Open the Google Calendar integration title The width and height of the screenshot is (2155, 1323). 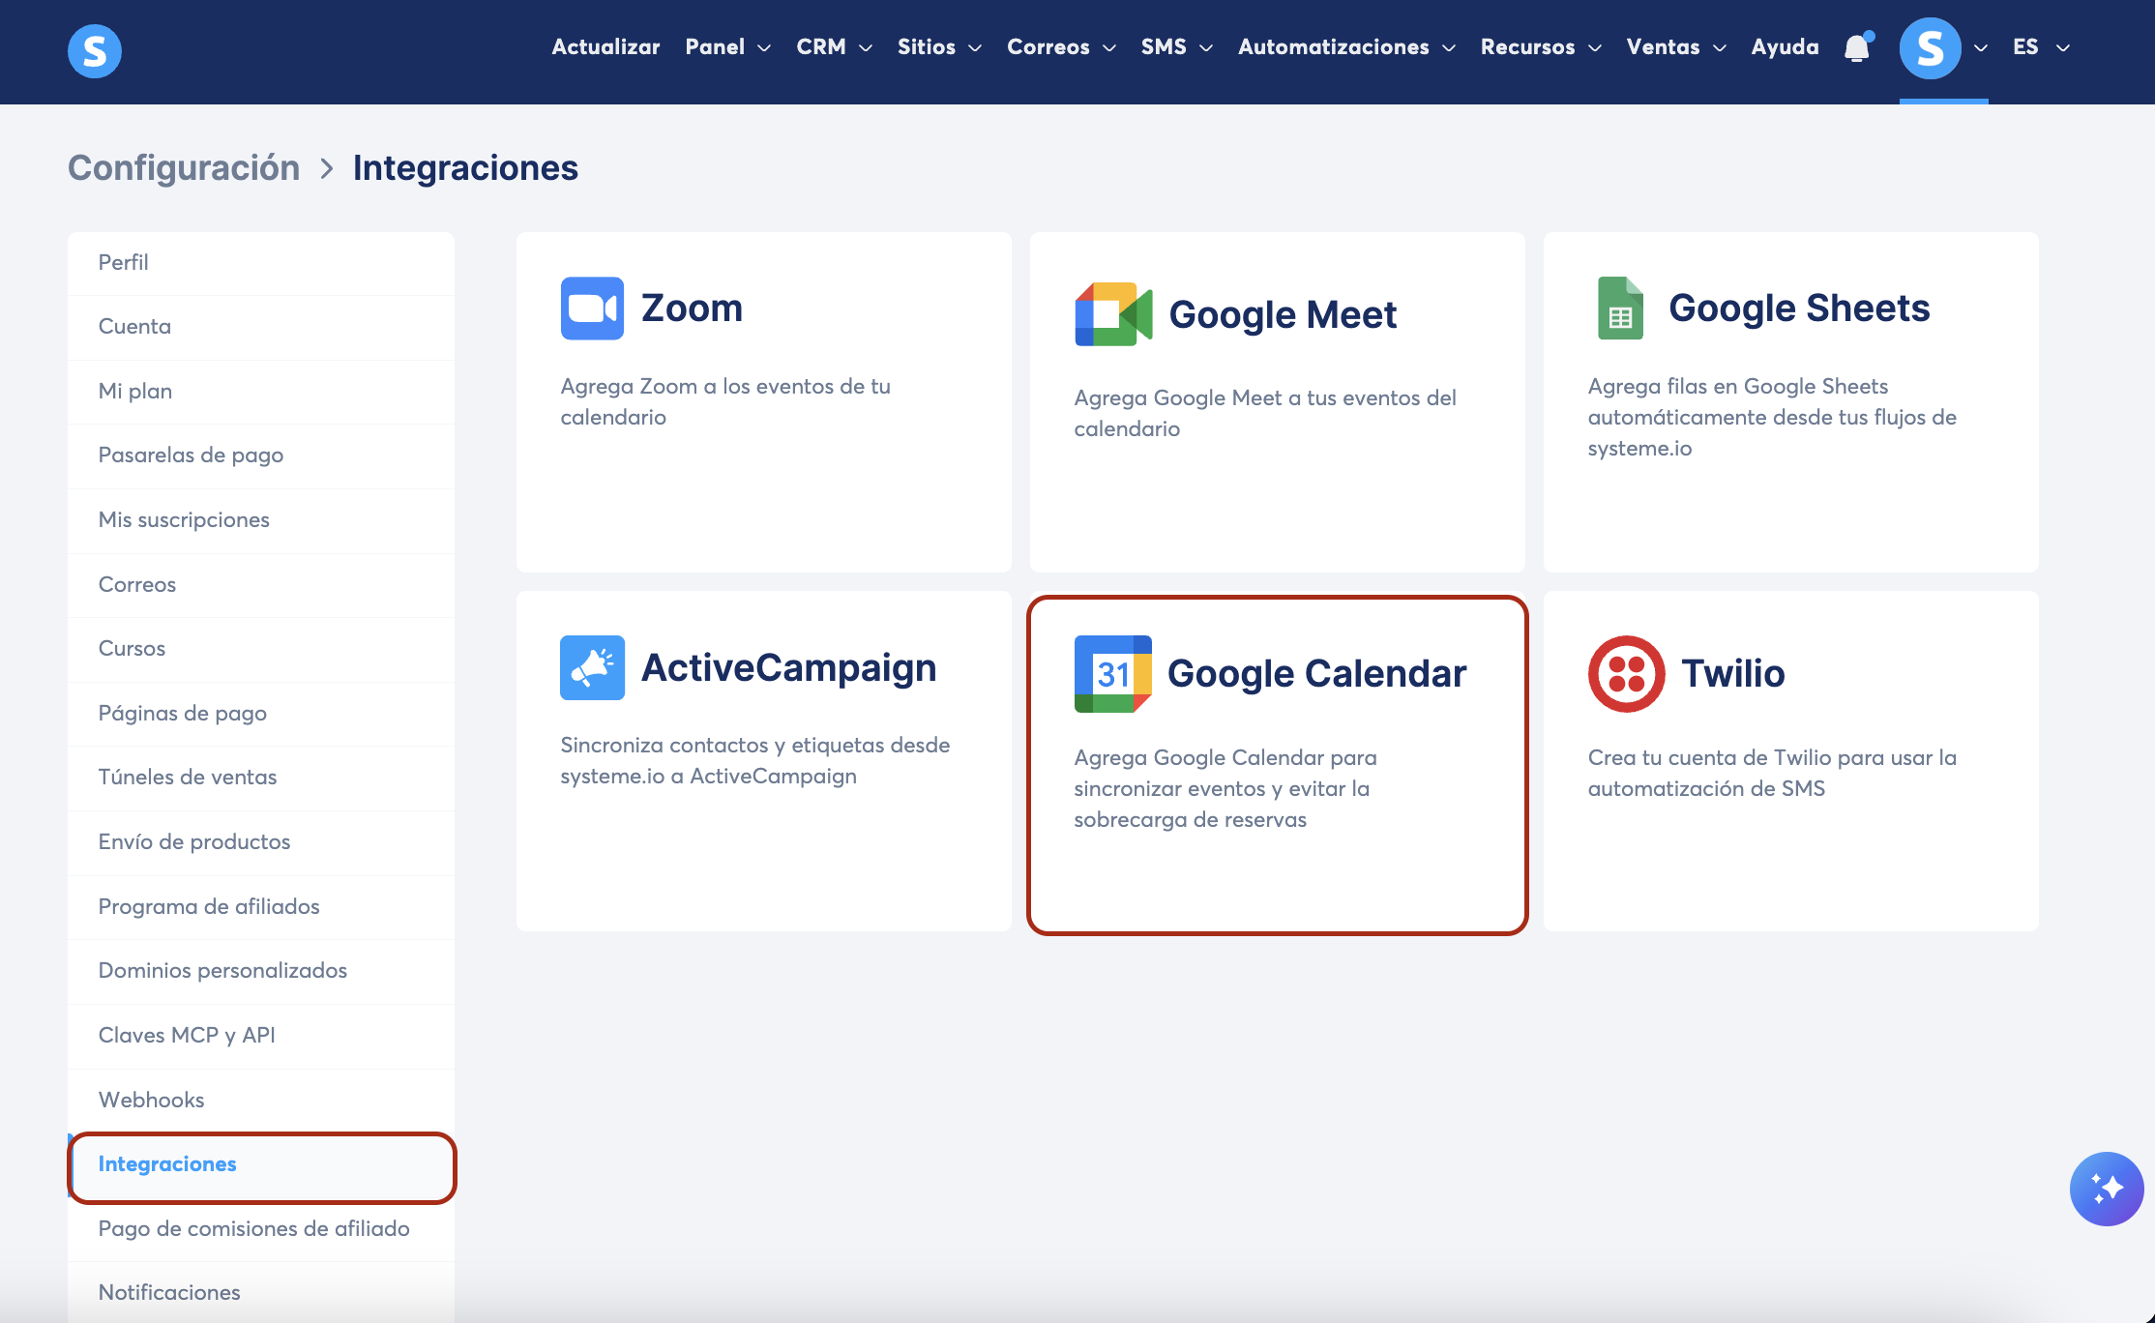(1317, 674)
